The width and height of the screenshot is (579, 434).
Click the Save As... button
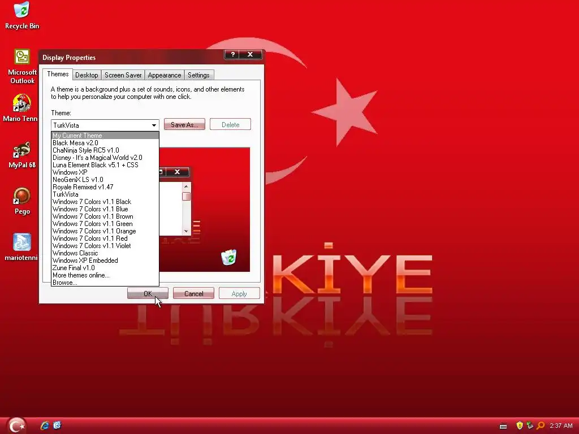pyautogui.click(x=184, y=125)
